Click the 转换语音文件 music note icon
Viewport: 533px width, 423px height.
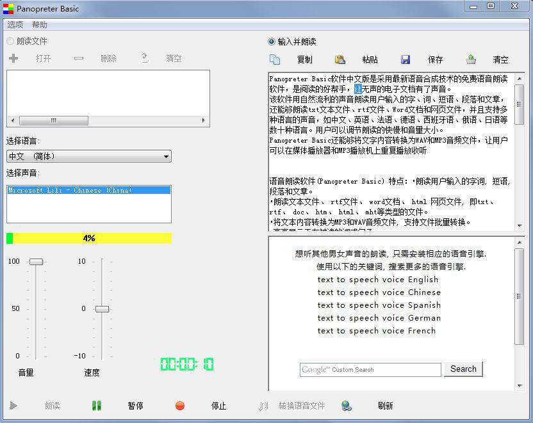point(263,405)
